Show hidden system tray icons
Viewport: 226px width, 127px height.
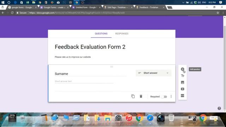point(183,2)
